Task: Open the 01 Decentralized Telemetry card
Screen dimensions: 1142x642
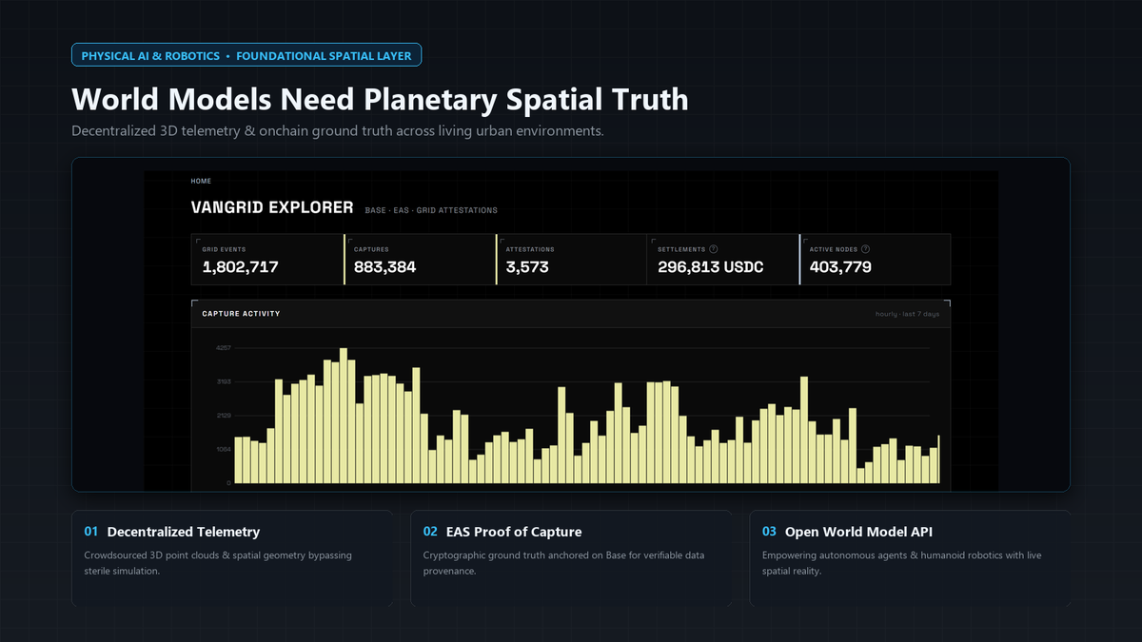Action: (x=232, y=558)
